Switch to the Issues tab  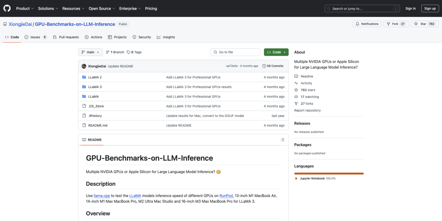[x=35, y=37]
